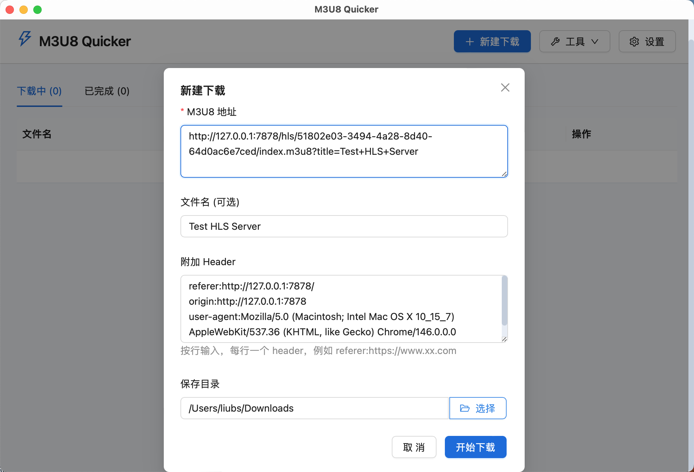Click the M3U8 地址 textarea resize handle
Screen dimensions: 694x472
504,174
